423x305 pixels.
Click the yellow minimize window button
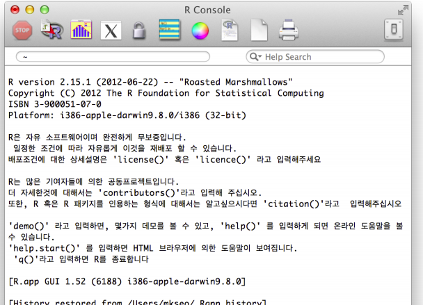coord(30,10)
